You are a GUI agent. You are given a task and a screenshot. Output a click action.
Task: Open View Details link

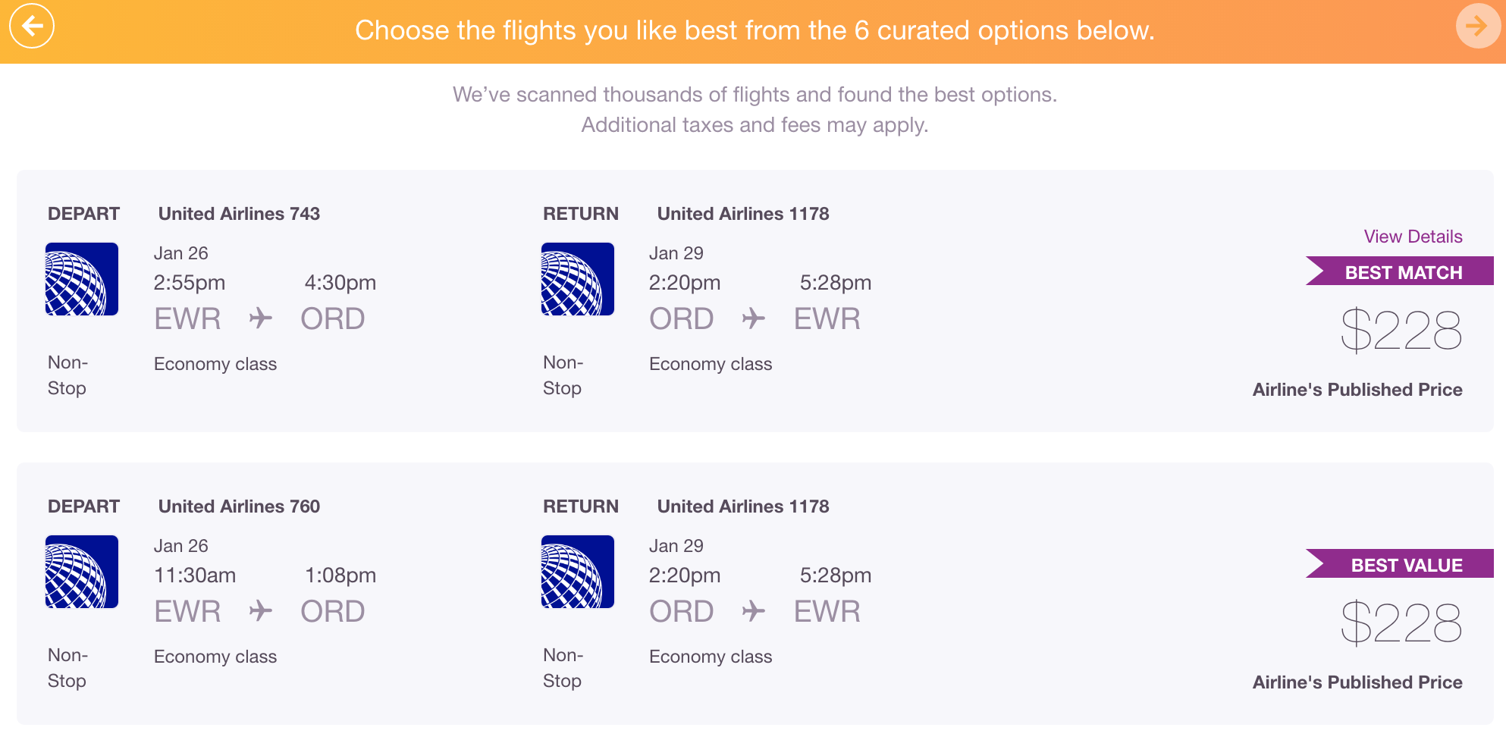click(1413, 237)
